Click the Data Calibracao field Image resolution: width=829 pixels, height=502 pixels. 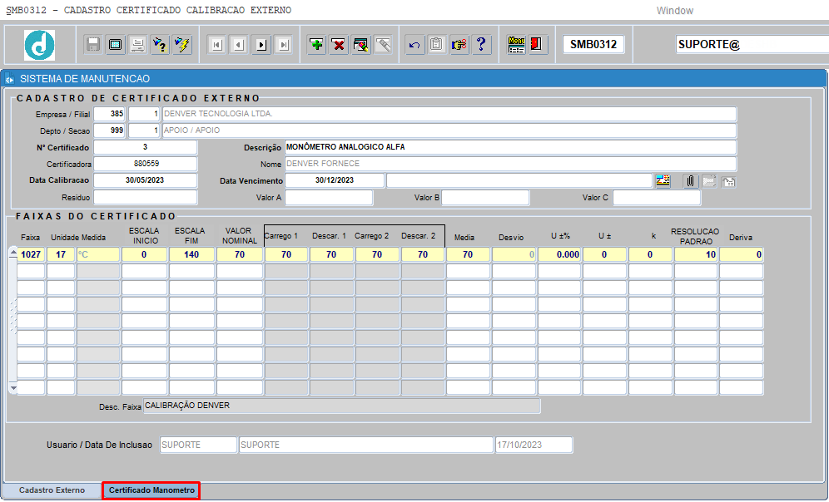pos(146,180)
